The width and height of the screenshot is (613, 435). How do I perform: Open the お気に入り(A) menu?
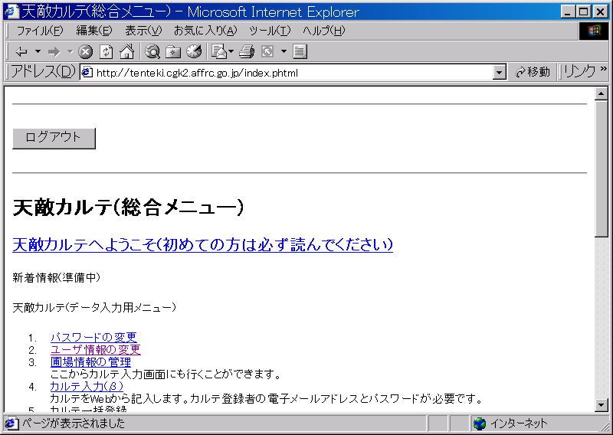click(205, 31)
